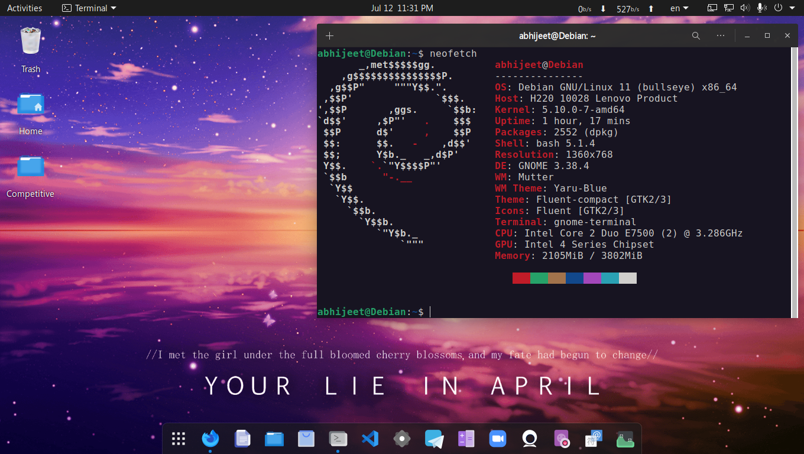
Task: Click the terminal's vertical scrollbar
Action: (794, 183)
